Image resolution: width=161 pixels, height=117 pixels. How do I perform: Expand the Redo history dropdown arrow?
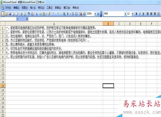coord(61,14)
